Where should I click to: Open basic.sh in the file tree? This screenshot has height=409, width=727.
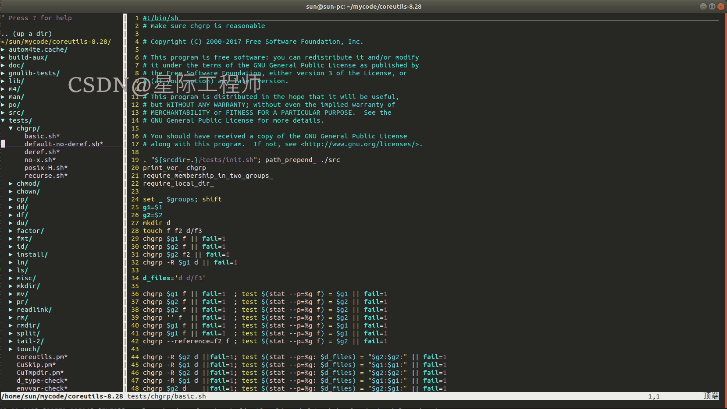[42, 136]
